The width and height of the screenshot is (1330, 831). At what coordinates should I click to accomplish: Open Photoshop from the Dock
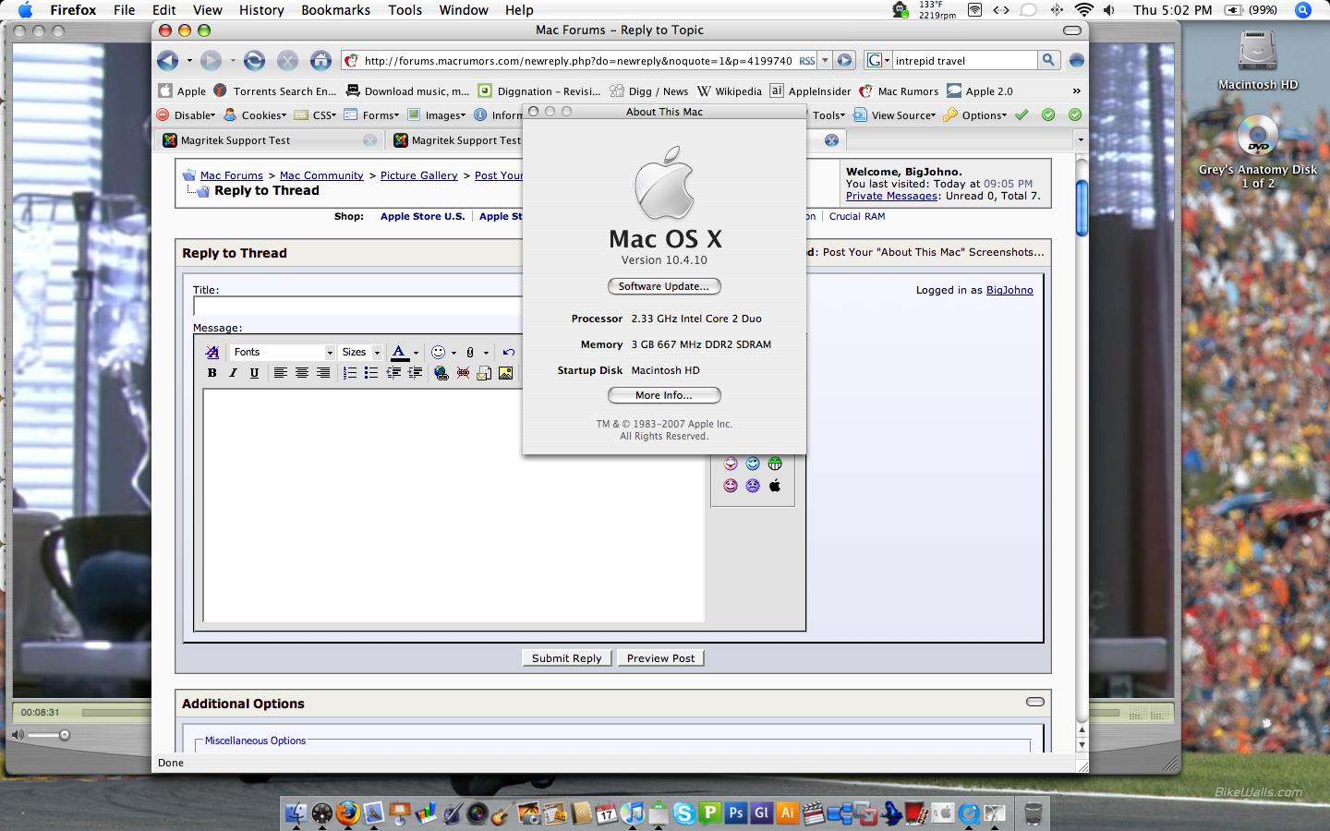click(735, 813)
